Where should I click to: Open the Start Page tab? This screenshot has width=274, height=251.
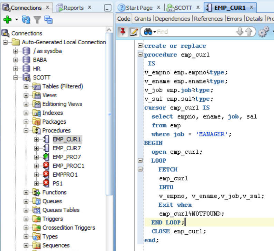click(x=139, y=8)
